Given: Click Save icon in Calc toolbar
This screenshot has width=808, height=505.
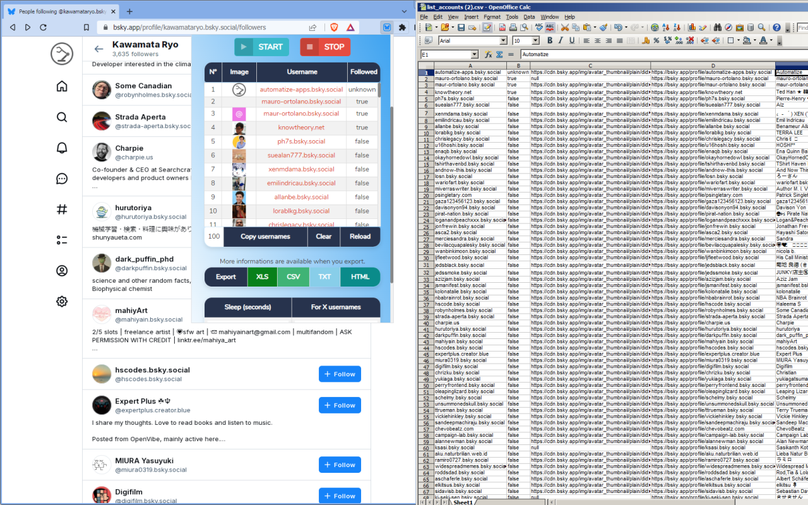Looking at the screenshot, I should [x=461, y=28].
